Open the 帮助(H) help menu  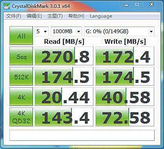tap(76, 16)
